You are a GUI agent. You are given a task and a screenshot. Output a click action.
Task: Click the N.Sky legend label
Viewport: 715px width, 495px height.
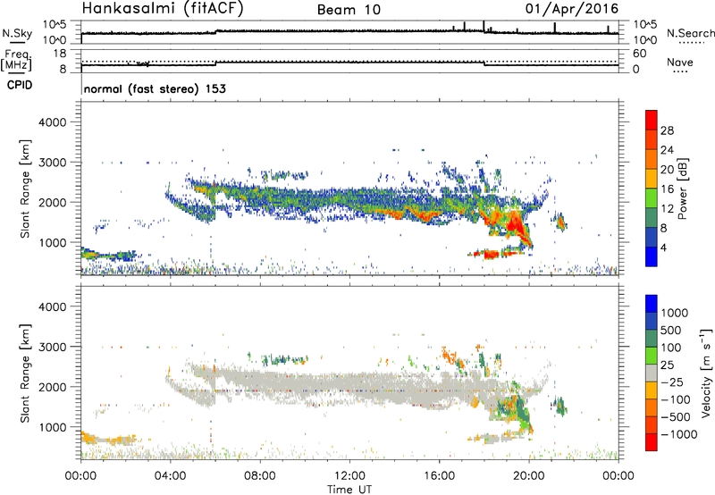[17, 34]
